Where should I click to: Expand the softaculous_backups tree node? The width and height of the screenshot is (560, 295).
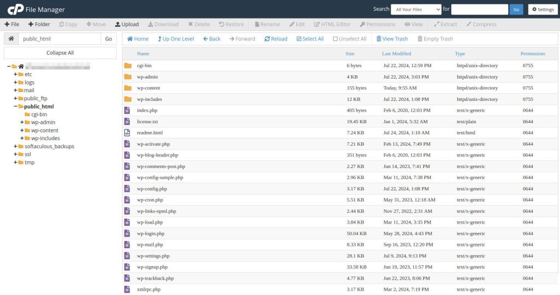[15, 146]
